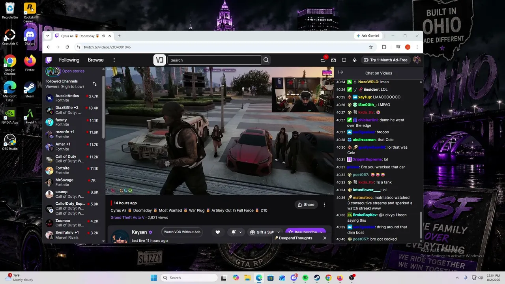This screenshot has width=505, height=284.
Task: Click the browser address bar URL
Action: pyautogui.click(x=107, y=47)
